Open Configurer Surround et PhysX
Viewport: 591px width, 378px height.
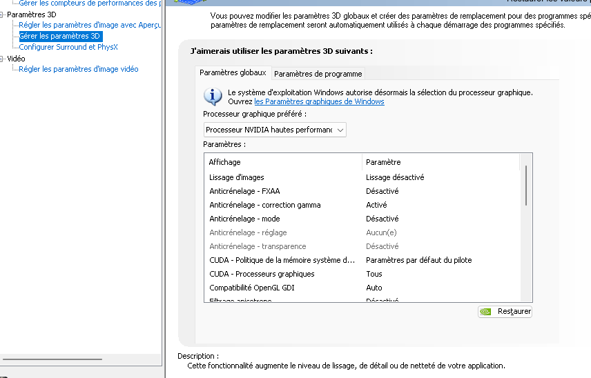pyautogui.click(x=68, y=47)
